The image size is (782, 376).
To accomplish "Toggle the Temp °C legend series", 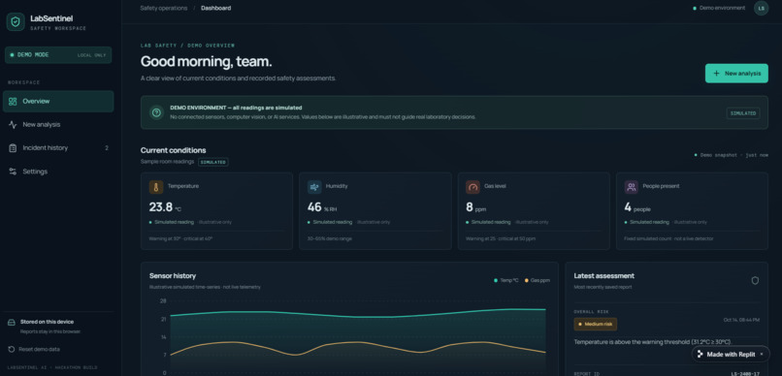I will click(x=506, y=280).
